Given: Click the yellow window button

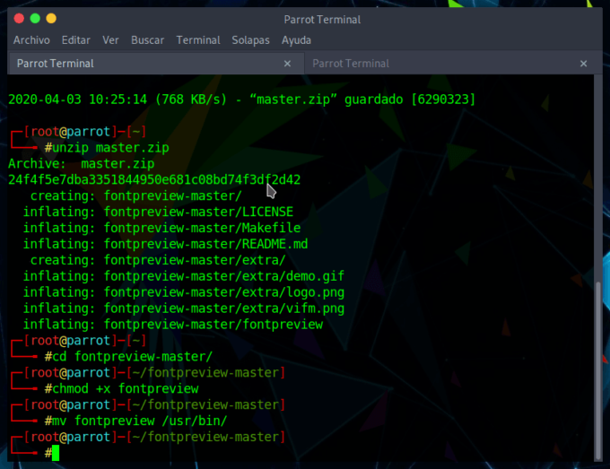Looking at the screenshot, I should point(51,18).
